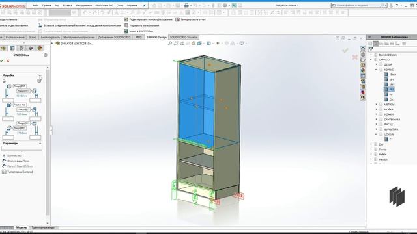Expand the Hafele library node
The width and height of the screenshot is (417, 234).
click(x=371, y=155)
